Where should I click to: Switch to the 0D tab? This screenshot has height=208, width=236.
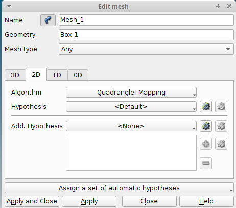tap(78, 75)
